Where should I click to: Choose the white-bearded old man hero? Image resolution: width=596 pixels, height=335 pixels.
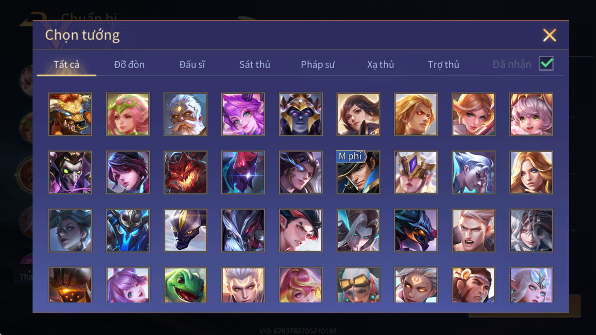pyautogui.click(x=186, y=114)
